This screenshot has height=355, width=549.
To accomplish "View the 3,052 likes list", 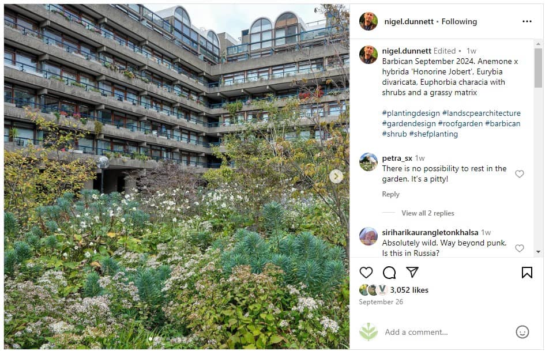I will click(409, 290).
